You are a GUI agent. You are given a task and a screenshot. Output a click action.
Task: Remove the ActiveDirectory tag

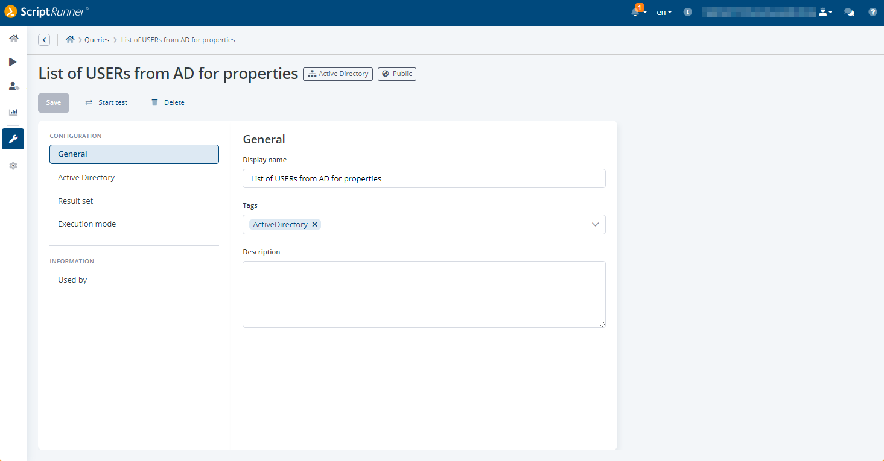pos(314,225)
